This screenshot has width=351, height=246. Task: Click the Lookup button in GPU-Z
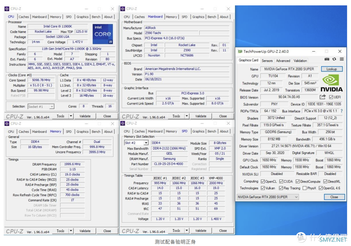tap(332, 69)
